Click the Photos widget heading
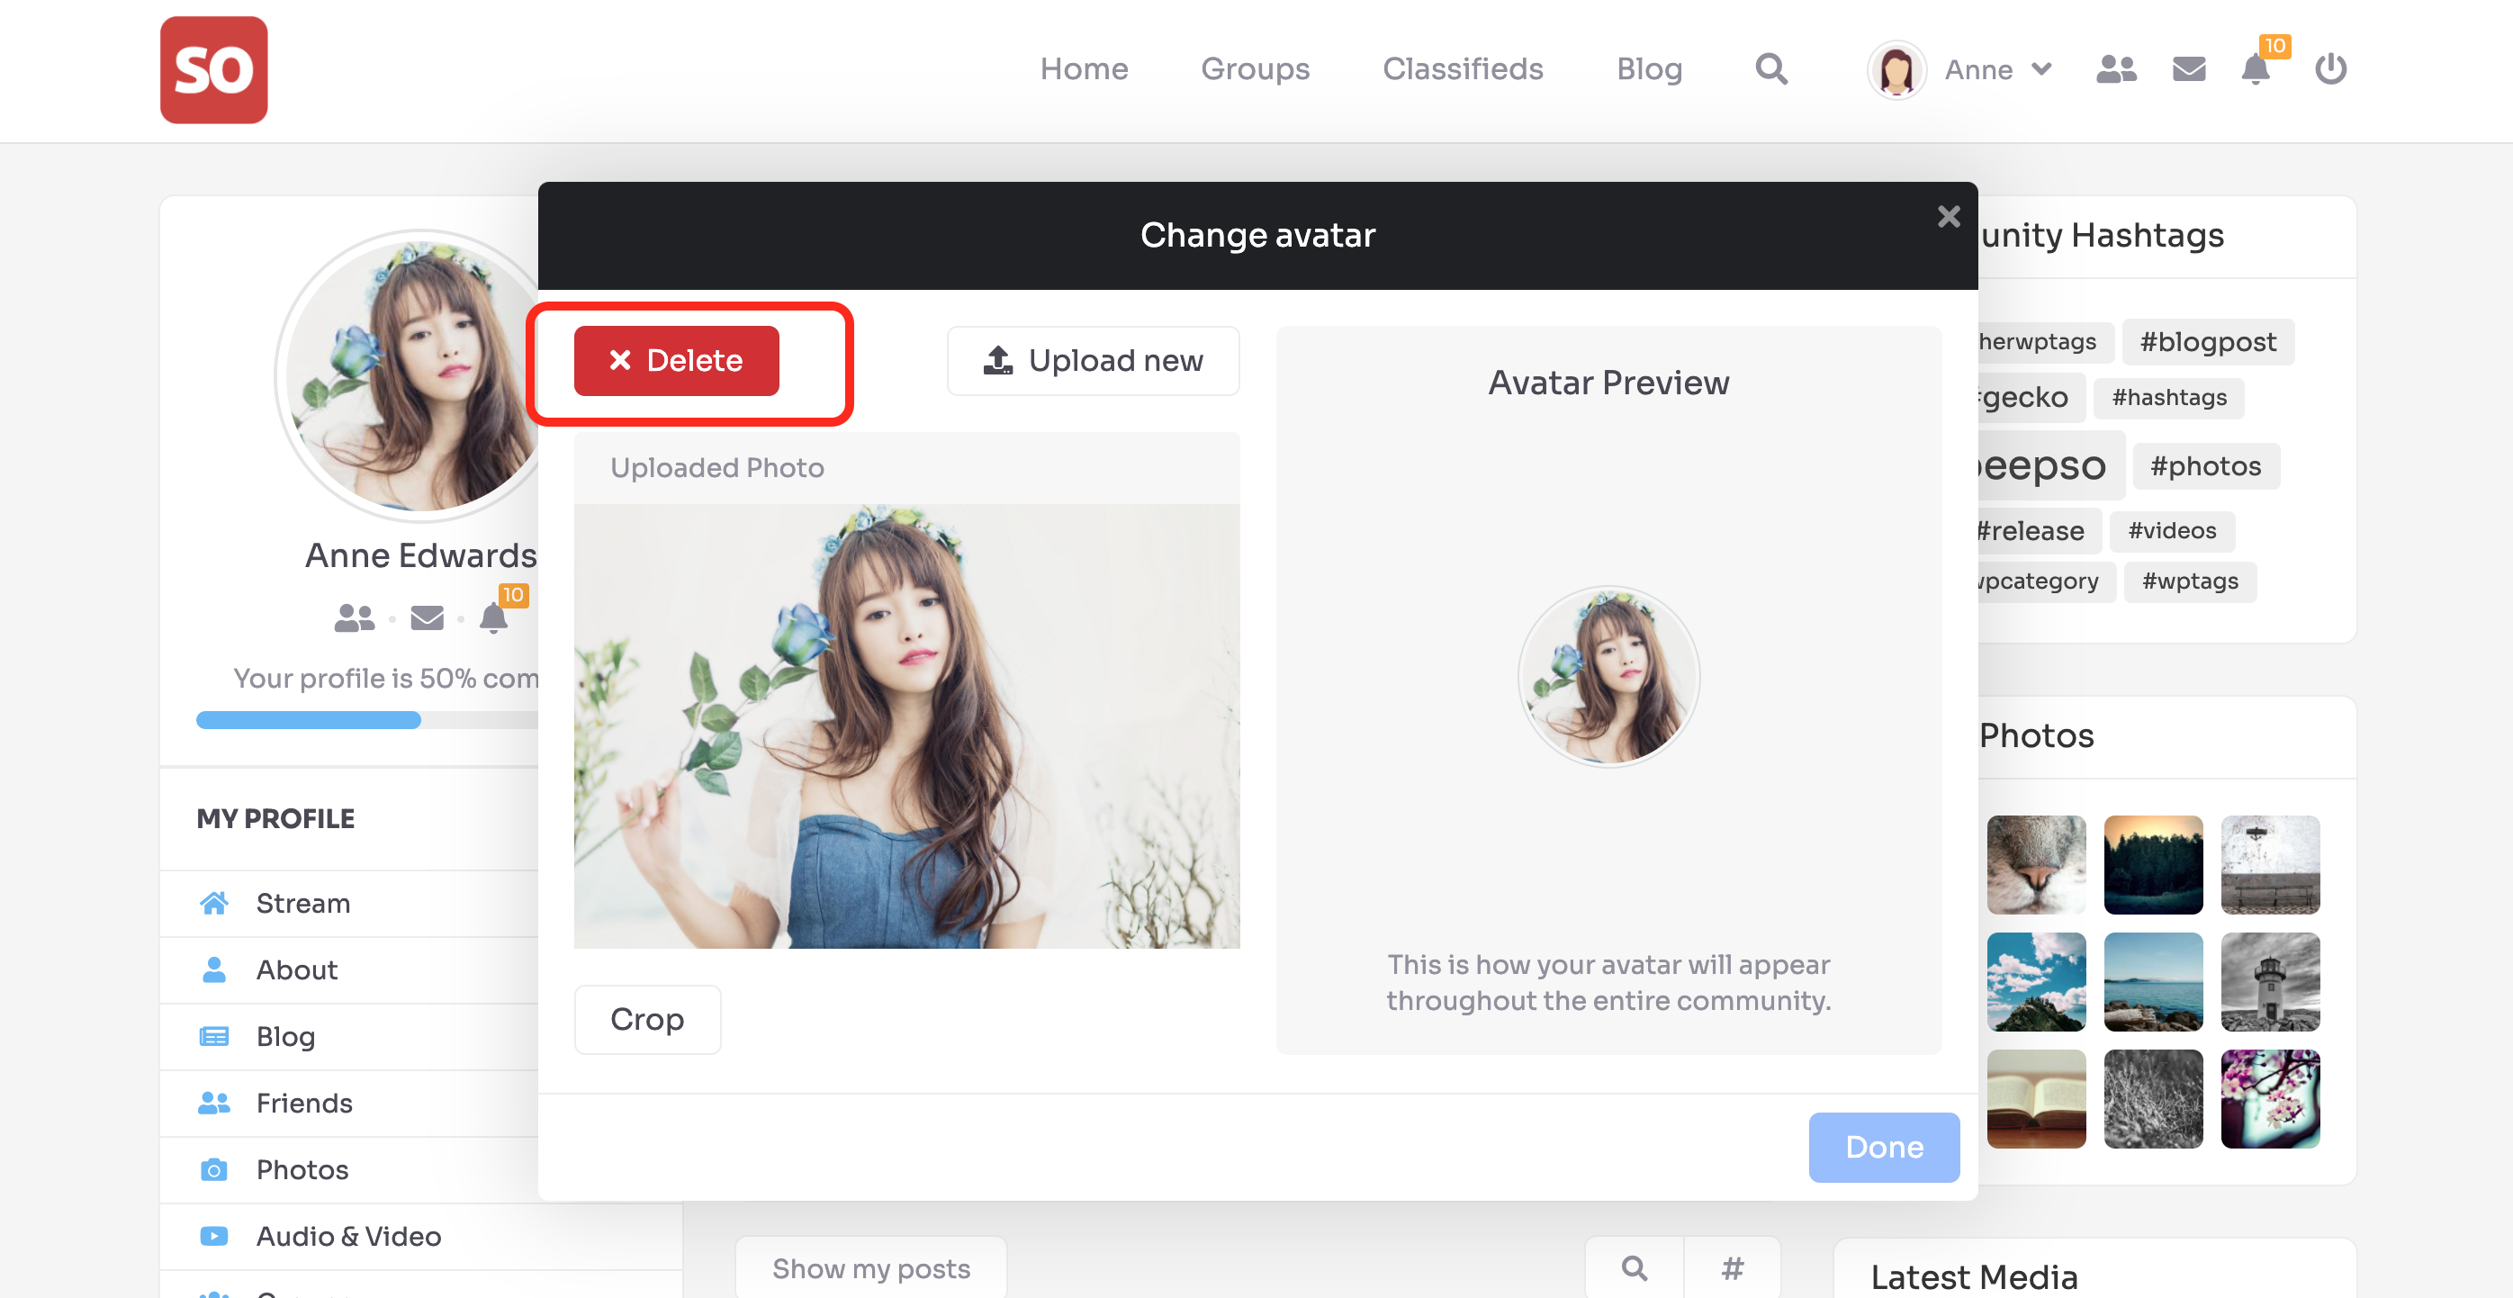The height and width of the screenshot is (1298, 2513). click(x=2036, y=735)
